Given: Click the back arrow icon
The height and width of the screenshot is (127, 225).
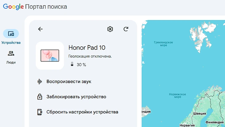Looking at the screenshot, I should point(40,29).
